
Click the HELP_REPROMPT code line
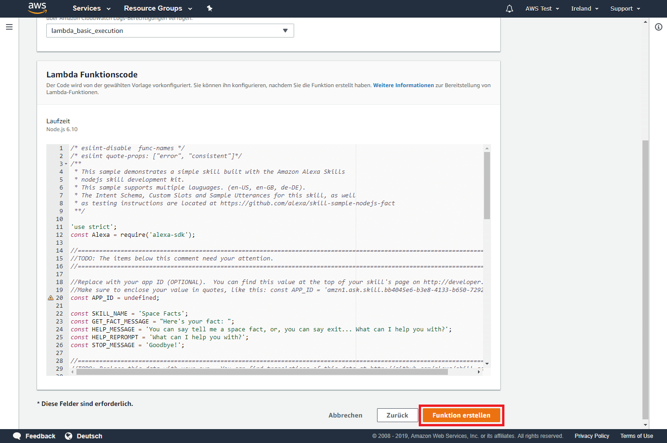click(159, 337)
